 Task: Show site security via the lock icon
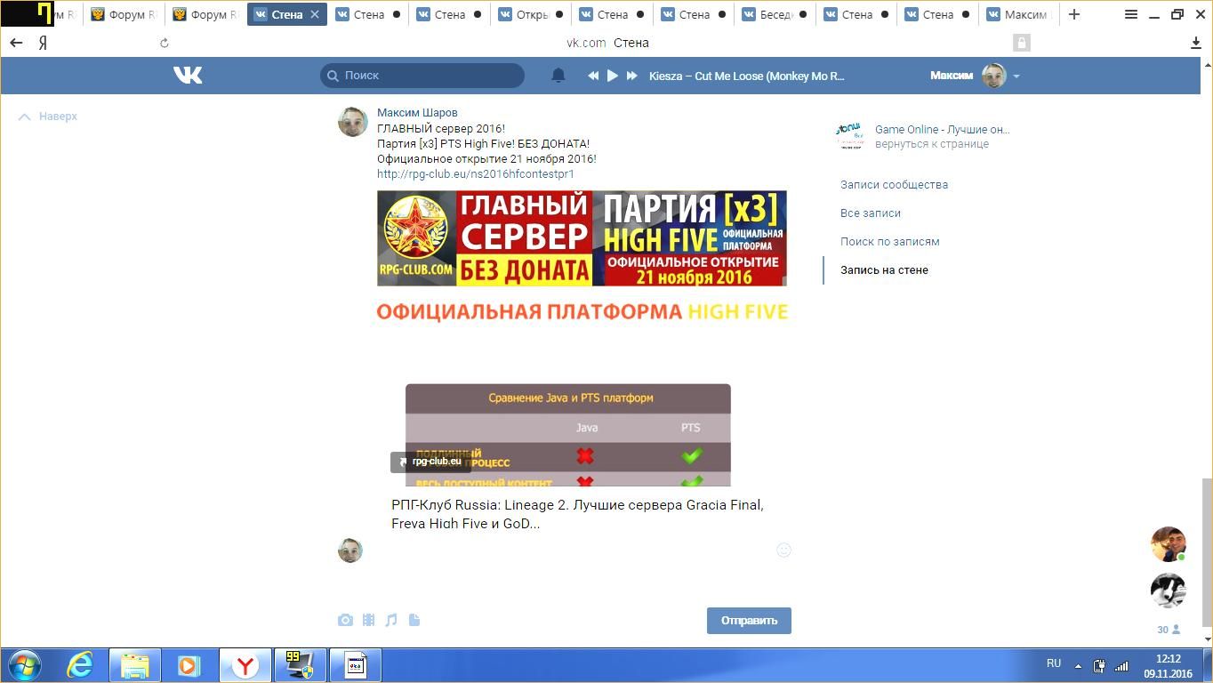pyautogui.click(x=1021, y=43)
